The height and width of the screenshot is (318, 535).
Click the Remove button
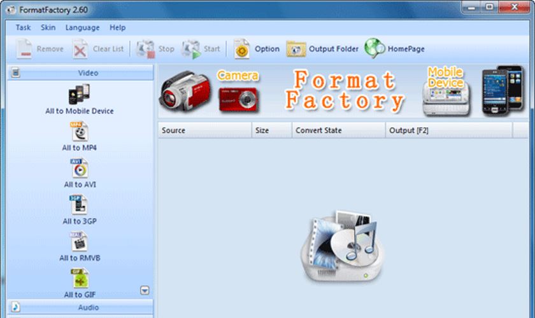(40, 49)
